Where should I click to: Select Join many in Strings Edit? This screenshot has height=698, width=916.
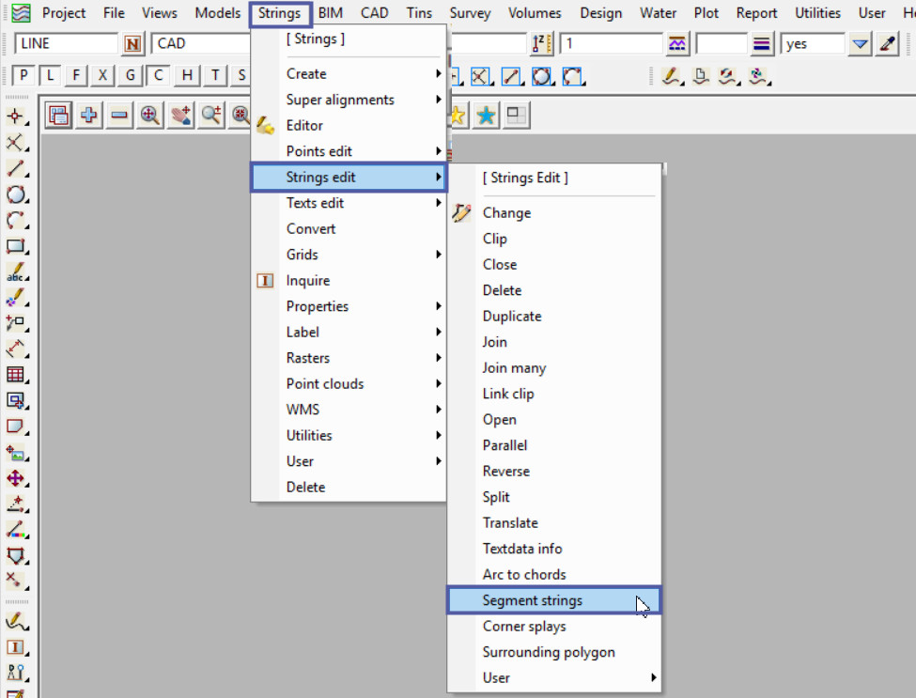click(553, 367)
